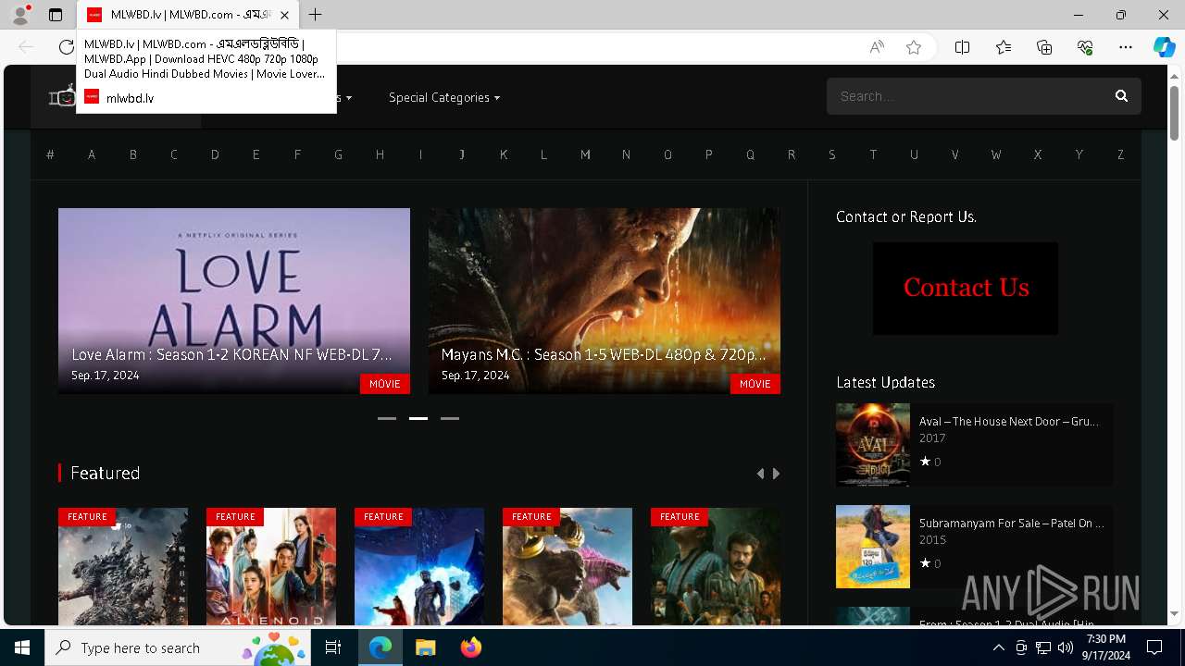This screenshot has height=666, width=1185.
Task: Open split screen view
Action: pos(962,47)
